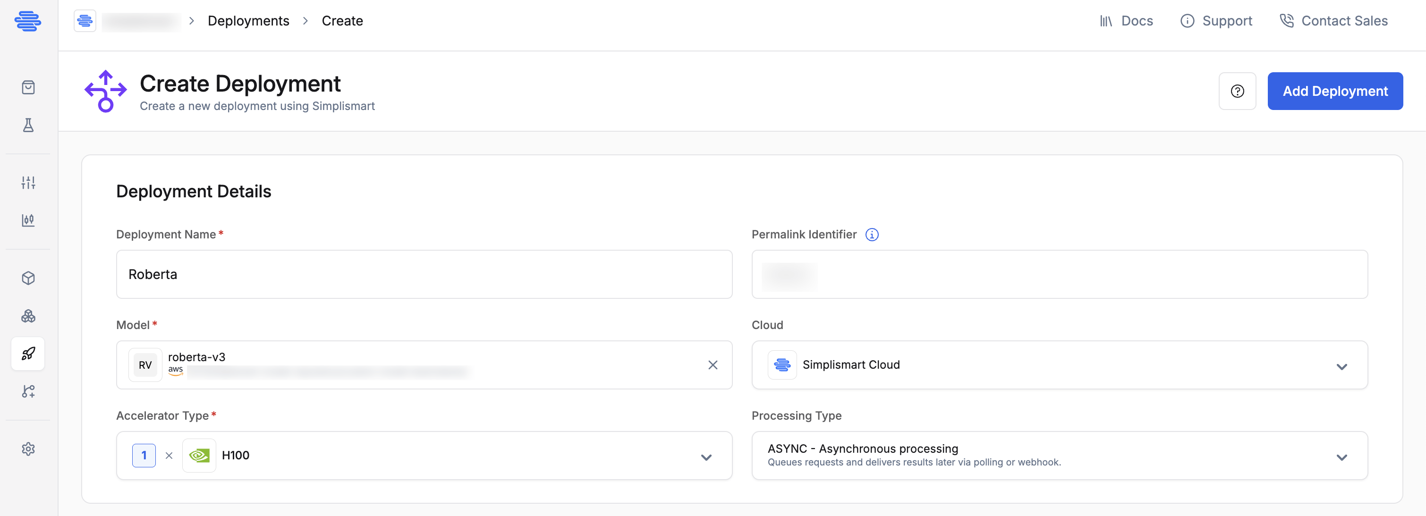Clear the selected roberta-v3 model
This screenshot has height=516, width=1426.
pos(713,365)
